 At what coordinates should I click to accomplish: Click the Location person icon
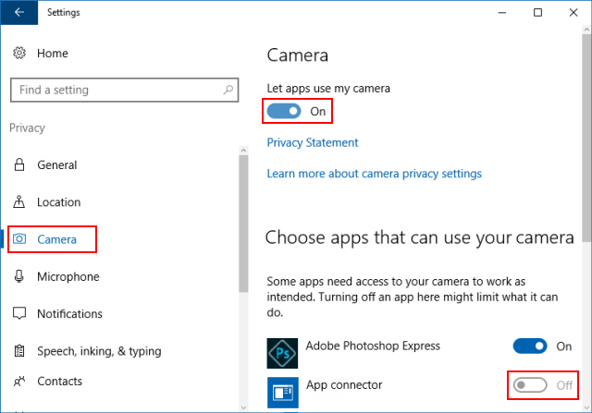pos(19,202)
